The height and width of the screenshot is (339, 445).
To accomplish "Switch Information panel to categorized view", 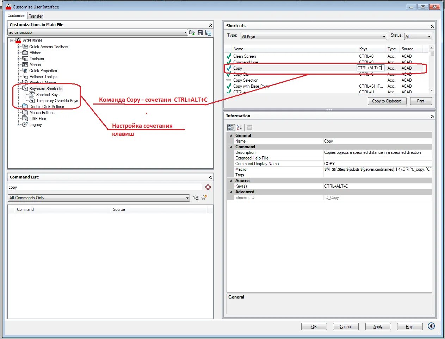I will click(x=231, y=127).
